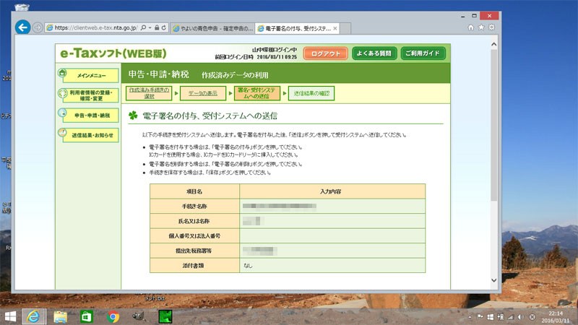The height and width of the screenshot is (325, 578).
Task: Click the ログアウト button
Action: click(x=326, y=53)
